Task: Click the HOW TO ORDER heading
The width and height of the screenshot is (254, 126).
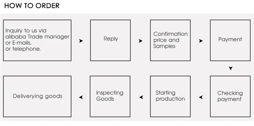Action: coord(32,6)
